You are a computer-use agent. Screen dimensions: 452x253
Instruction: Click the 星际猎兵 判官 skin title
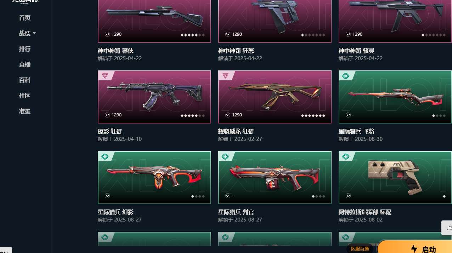[236, 212]
